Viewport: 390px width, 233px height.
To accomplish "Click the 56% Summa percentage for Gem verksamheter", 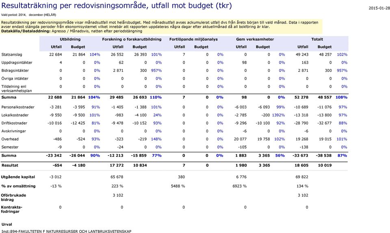I will coord(280,155).
